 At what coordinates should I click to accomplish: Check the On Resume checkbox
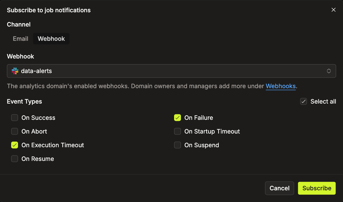coord(15,159)
